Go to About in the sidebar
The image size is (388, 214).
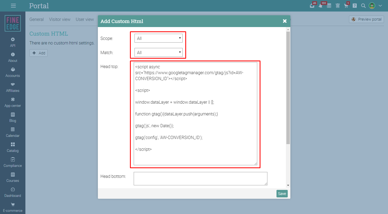pyautogui.click(x=13, y=57)
